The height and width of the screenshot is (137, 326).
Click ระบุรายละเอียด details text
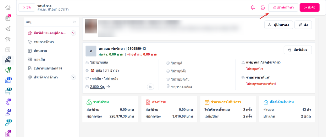tap(182, 87)
